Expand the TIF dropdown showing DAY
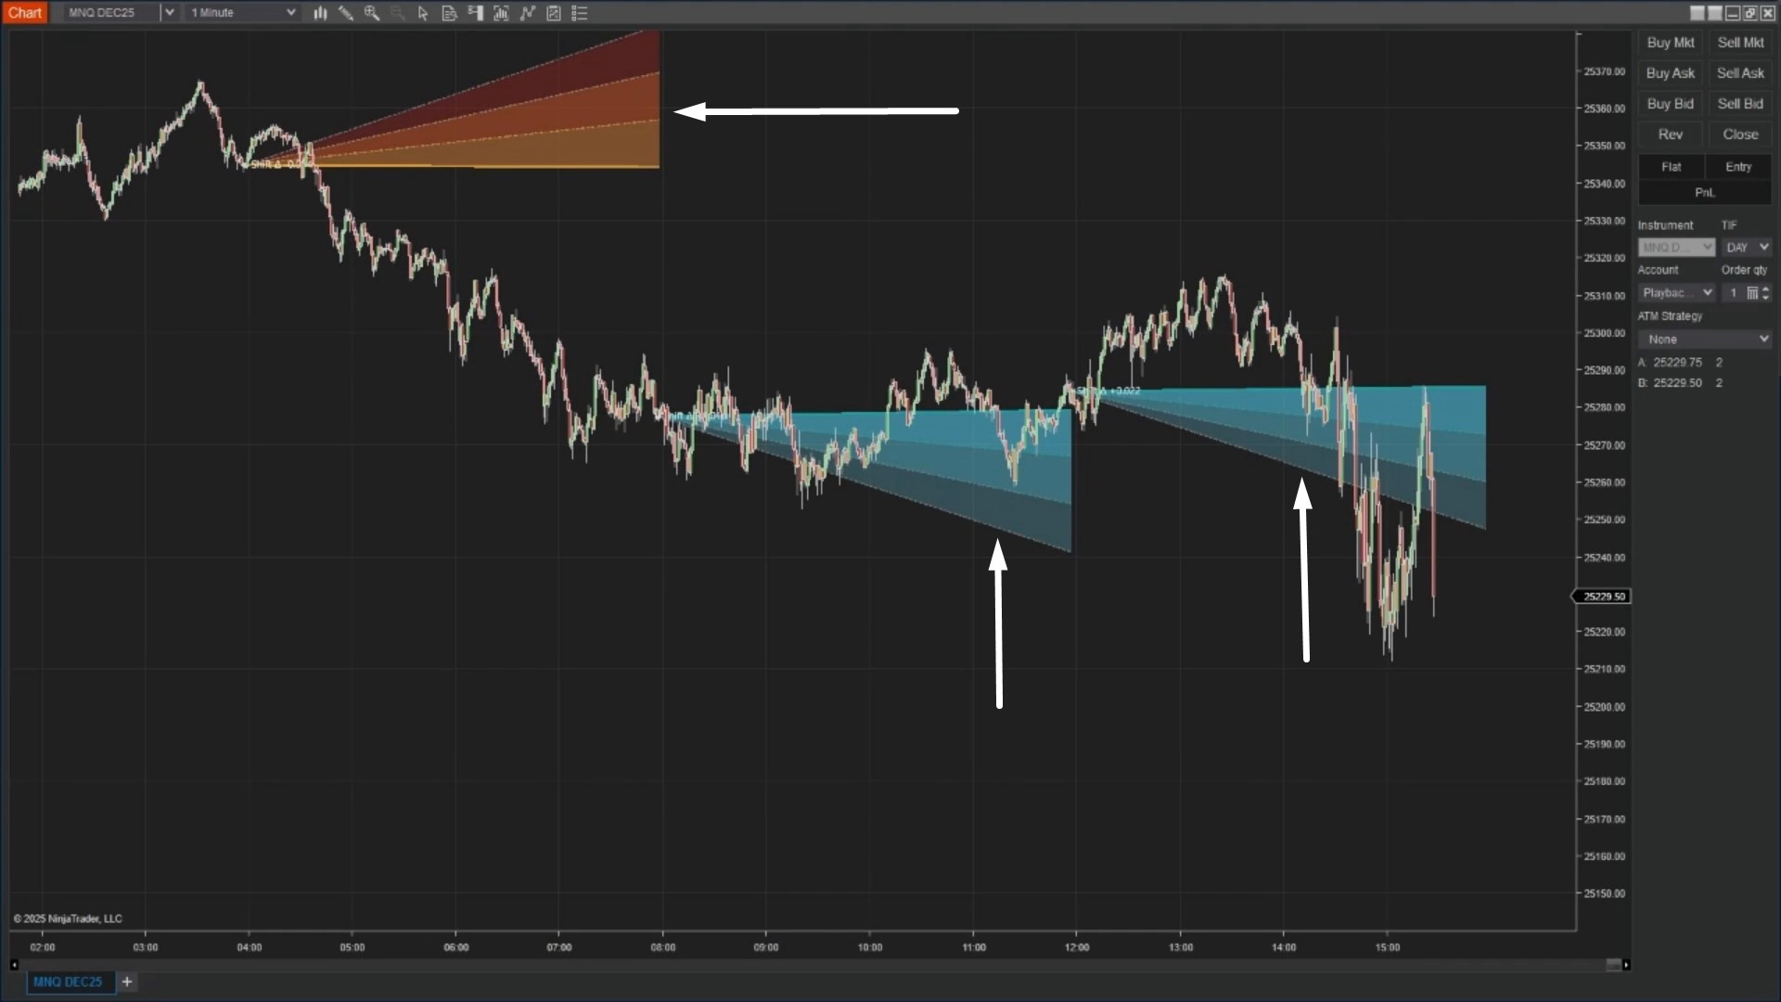 1746,247
